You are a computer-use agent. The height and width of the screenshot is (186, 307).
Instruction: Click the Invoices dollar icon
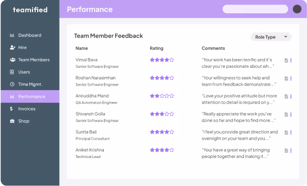pos(11,109)
